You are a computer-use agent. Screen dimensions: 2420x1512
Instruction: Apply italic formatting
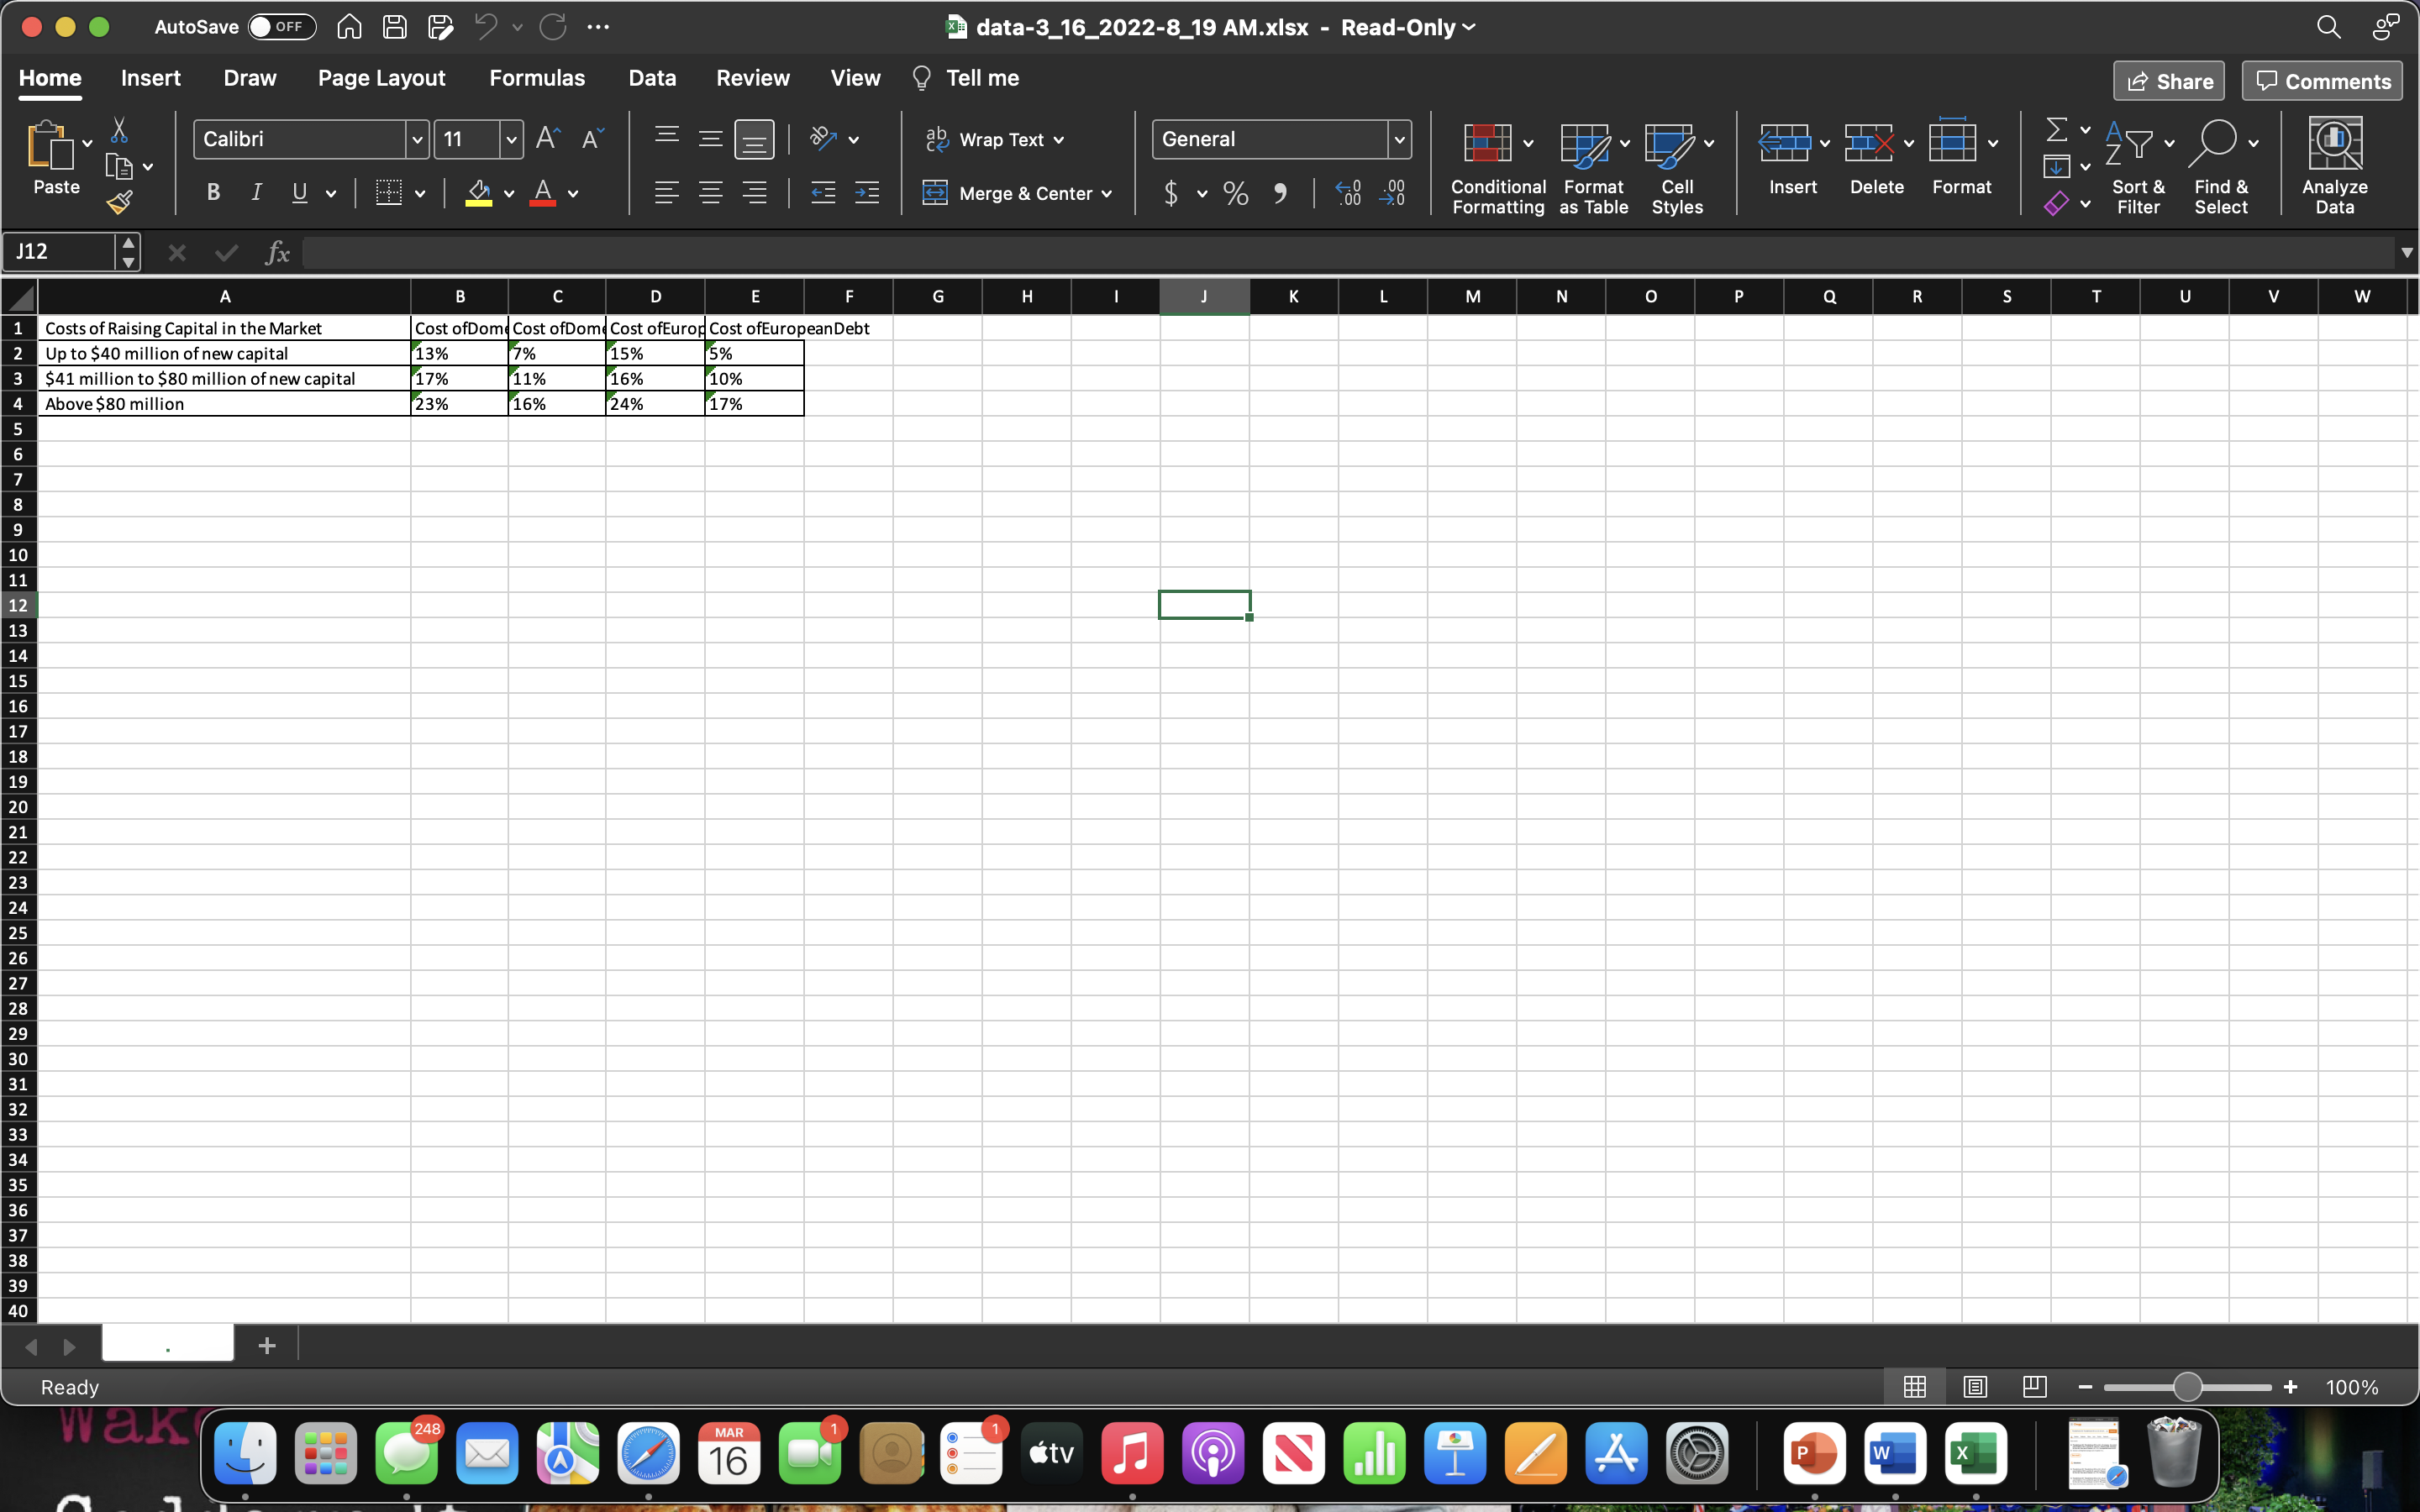[256, 192]
